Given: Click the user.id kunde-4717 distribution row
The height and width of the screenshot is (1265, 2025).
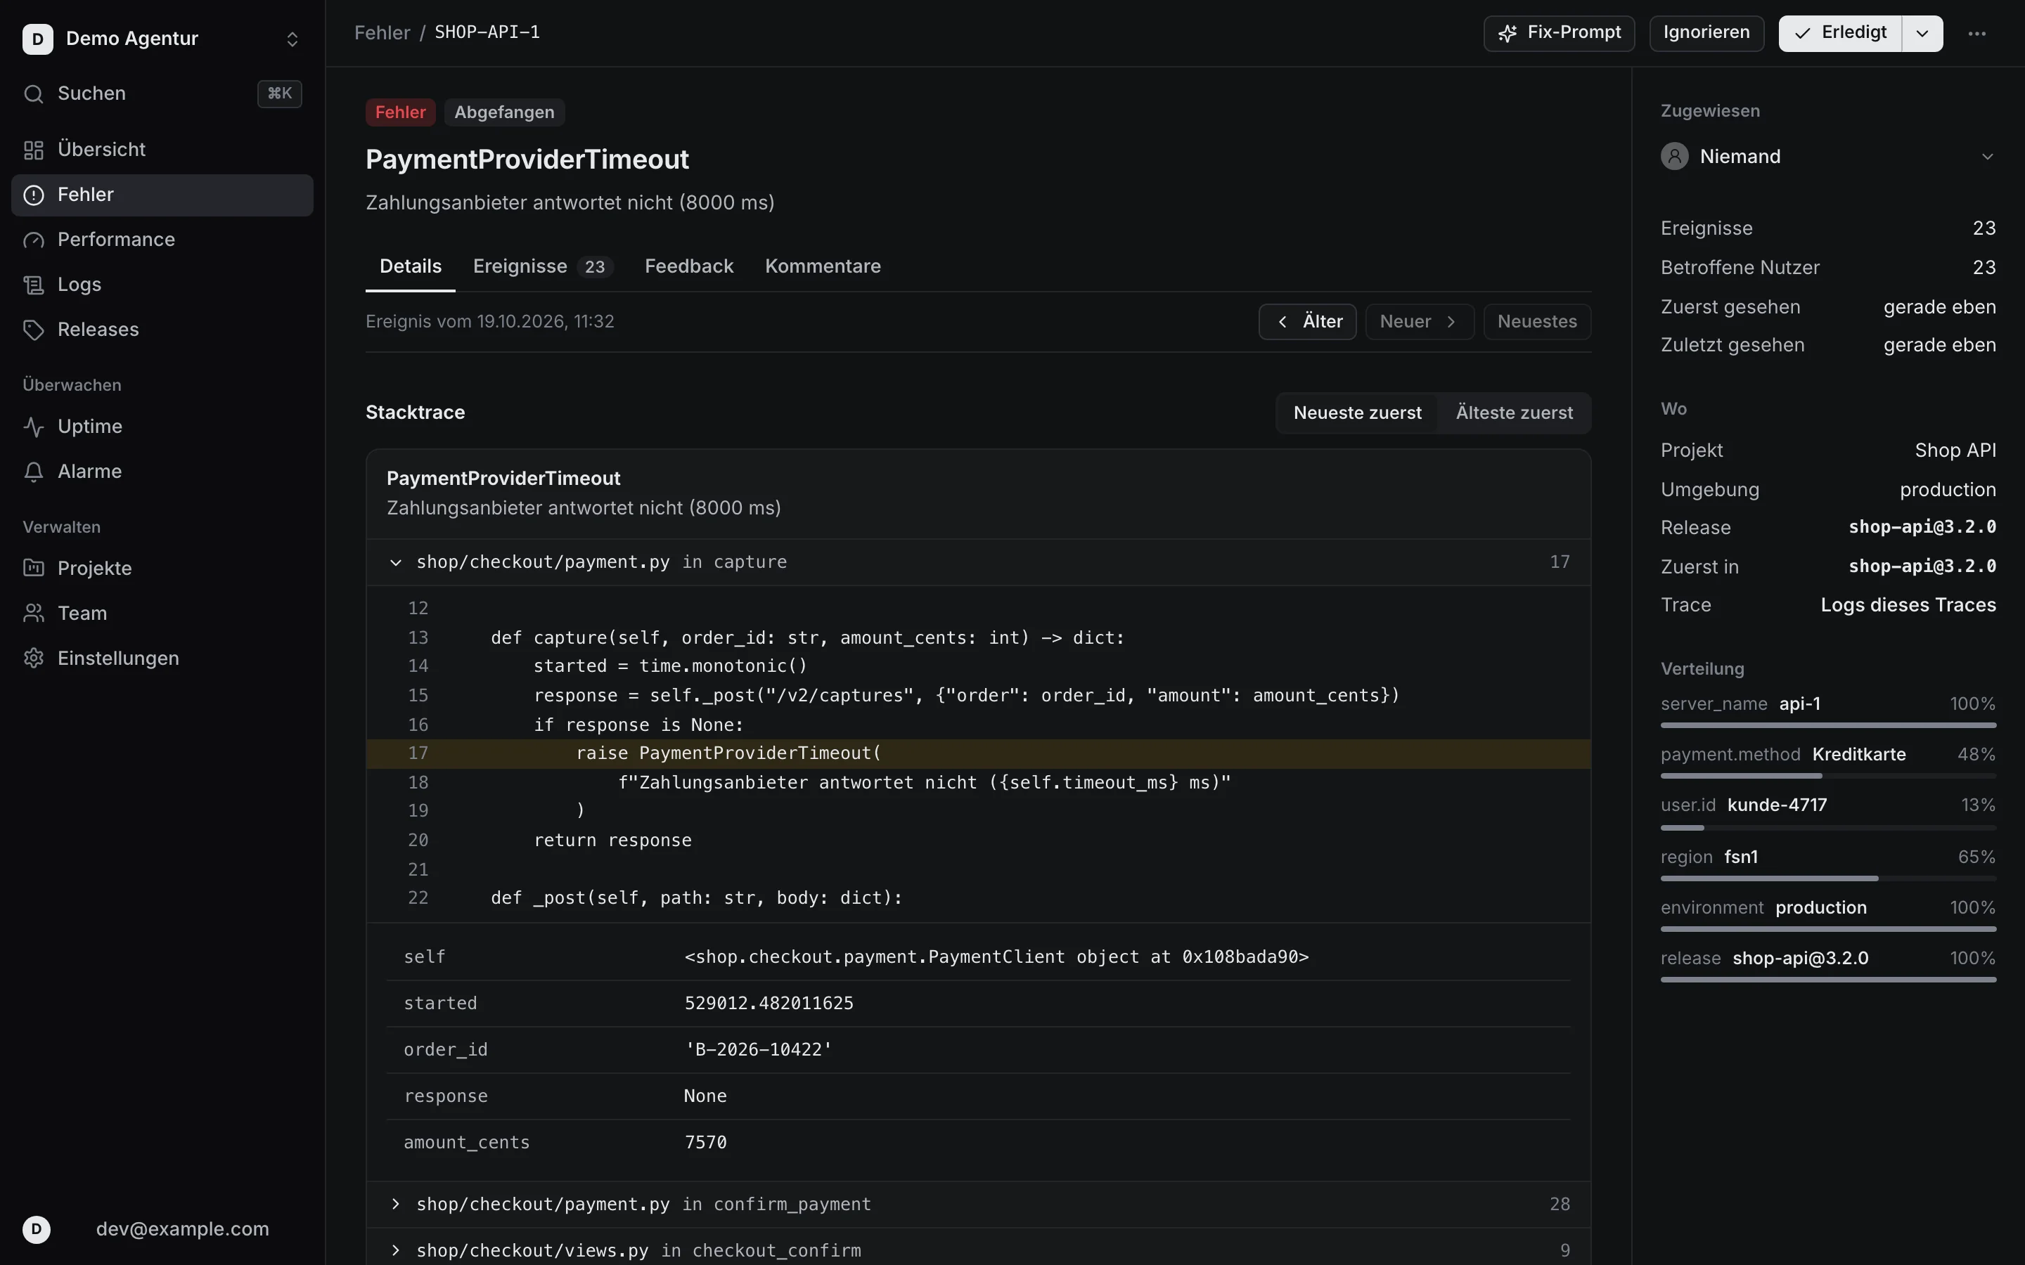Looking at the screenshot, I should click(x=1827, y=814).
